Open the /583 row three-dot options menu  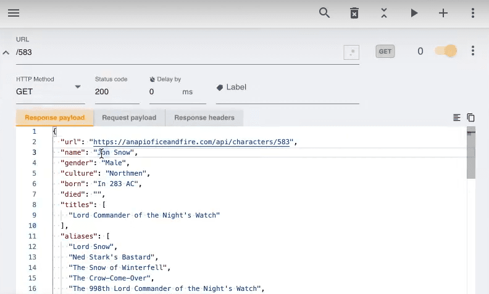pyautogui.click(x=473, y=51)
